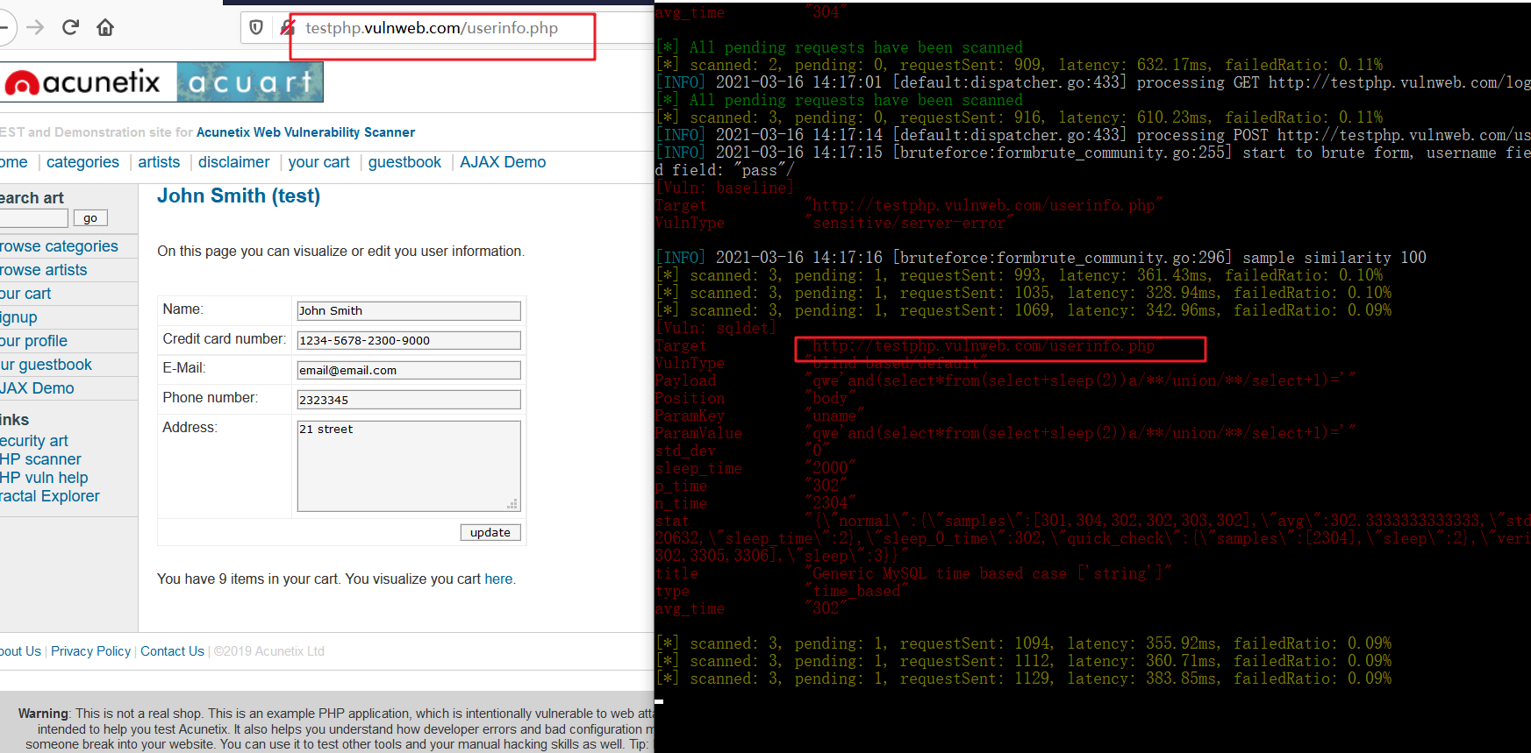Click the acuart banner image
The width and height of the screenshot is (1531, 753).
[250, 82]
